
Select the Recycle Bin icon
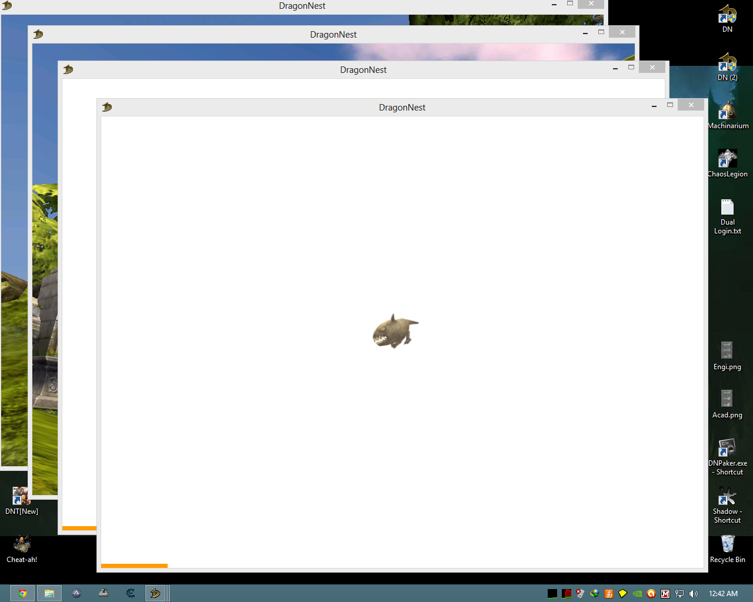tap(728, 549)
